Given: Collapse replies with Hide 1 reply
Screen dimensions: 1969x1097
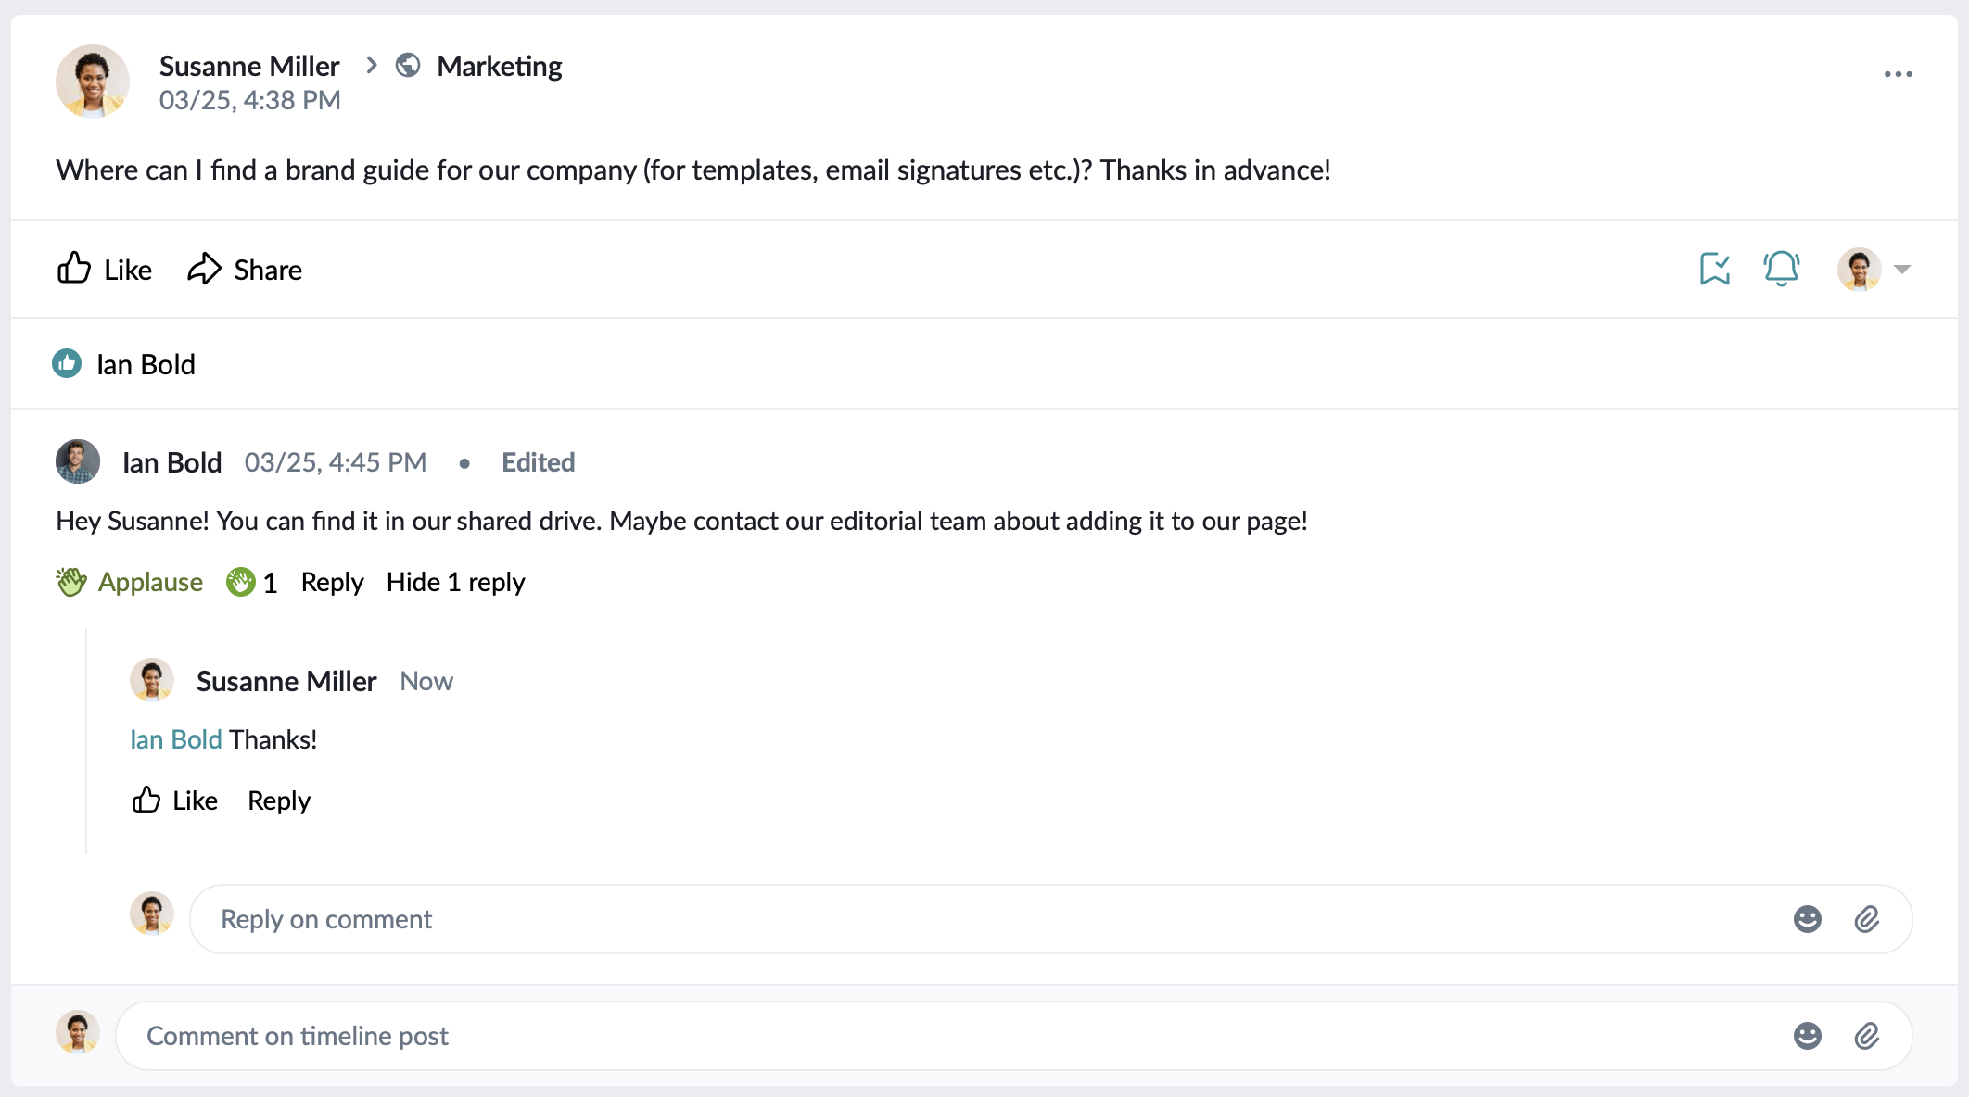Looking at the screenshot, I should tap(455, 582).
